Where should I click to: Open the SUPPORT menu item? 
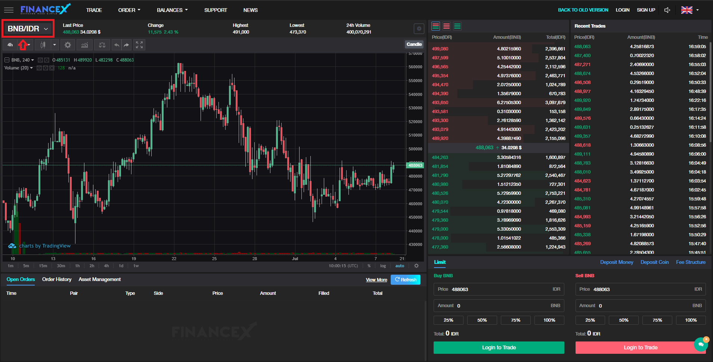216,10
